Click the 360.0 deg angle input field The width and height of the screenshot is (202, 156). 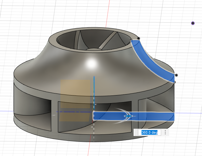point(150,132)
